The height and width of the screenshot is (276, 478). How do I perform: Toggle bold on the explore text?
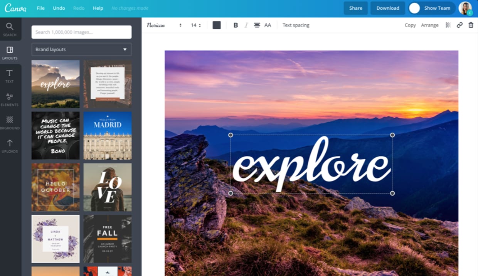[x=236, y=25]
